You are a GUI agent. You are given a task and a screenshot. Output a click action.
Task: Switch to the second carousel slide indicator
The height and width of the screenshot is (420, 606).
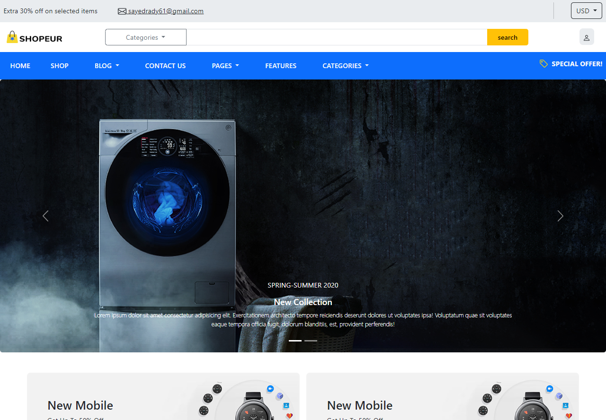tap(311, 341)
